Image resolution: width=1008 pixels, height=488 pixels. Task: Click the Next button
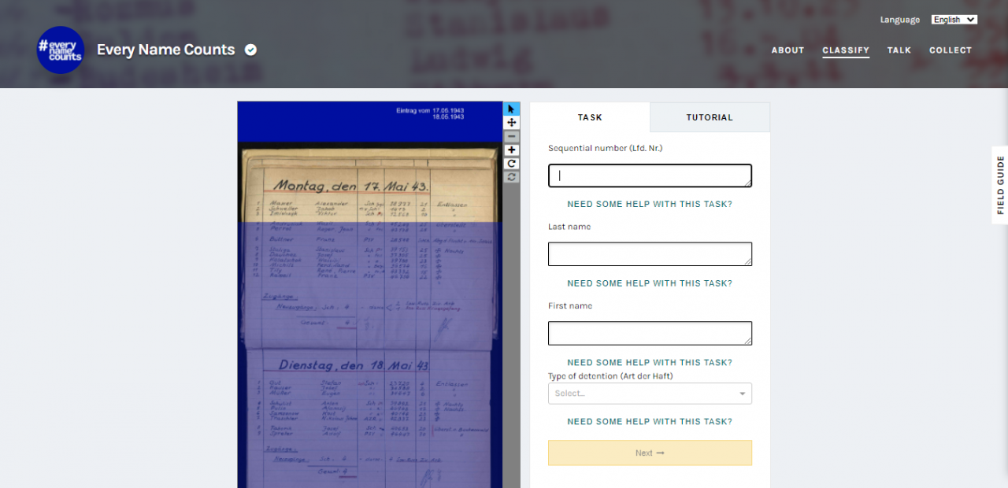(x=650, y=453)
